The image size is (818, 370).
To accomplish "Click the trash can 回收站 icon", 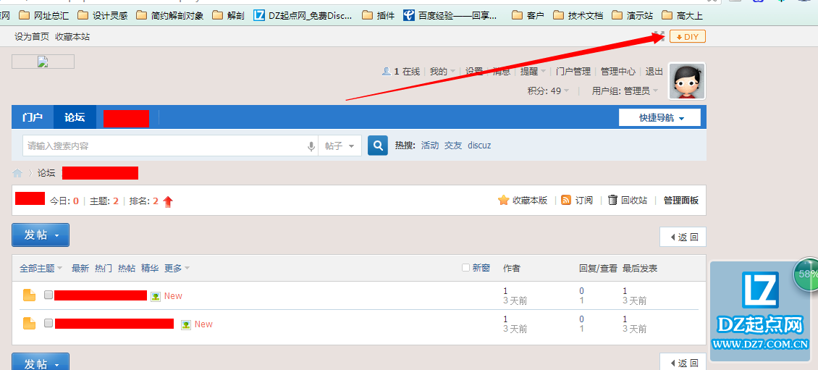I will pos(612,201).
